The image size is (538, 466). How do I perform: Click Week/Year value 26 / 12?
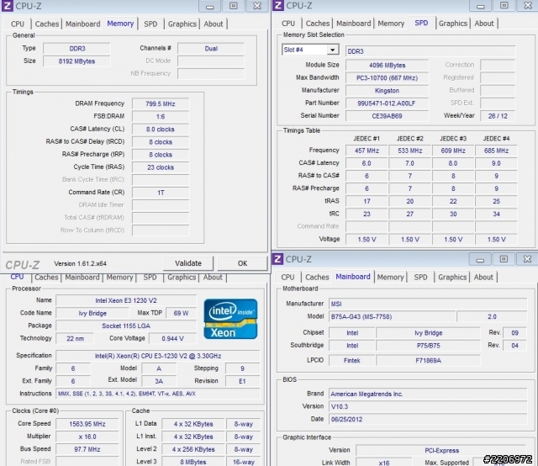click(x=498, y=116)
